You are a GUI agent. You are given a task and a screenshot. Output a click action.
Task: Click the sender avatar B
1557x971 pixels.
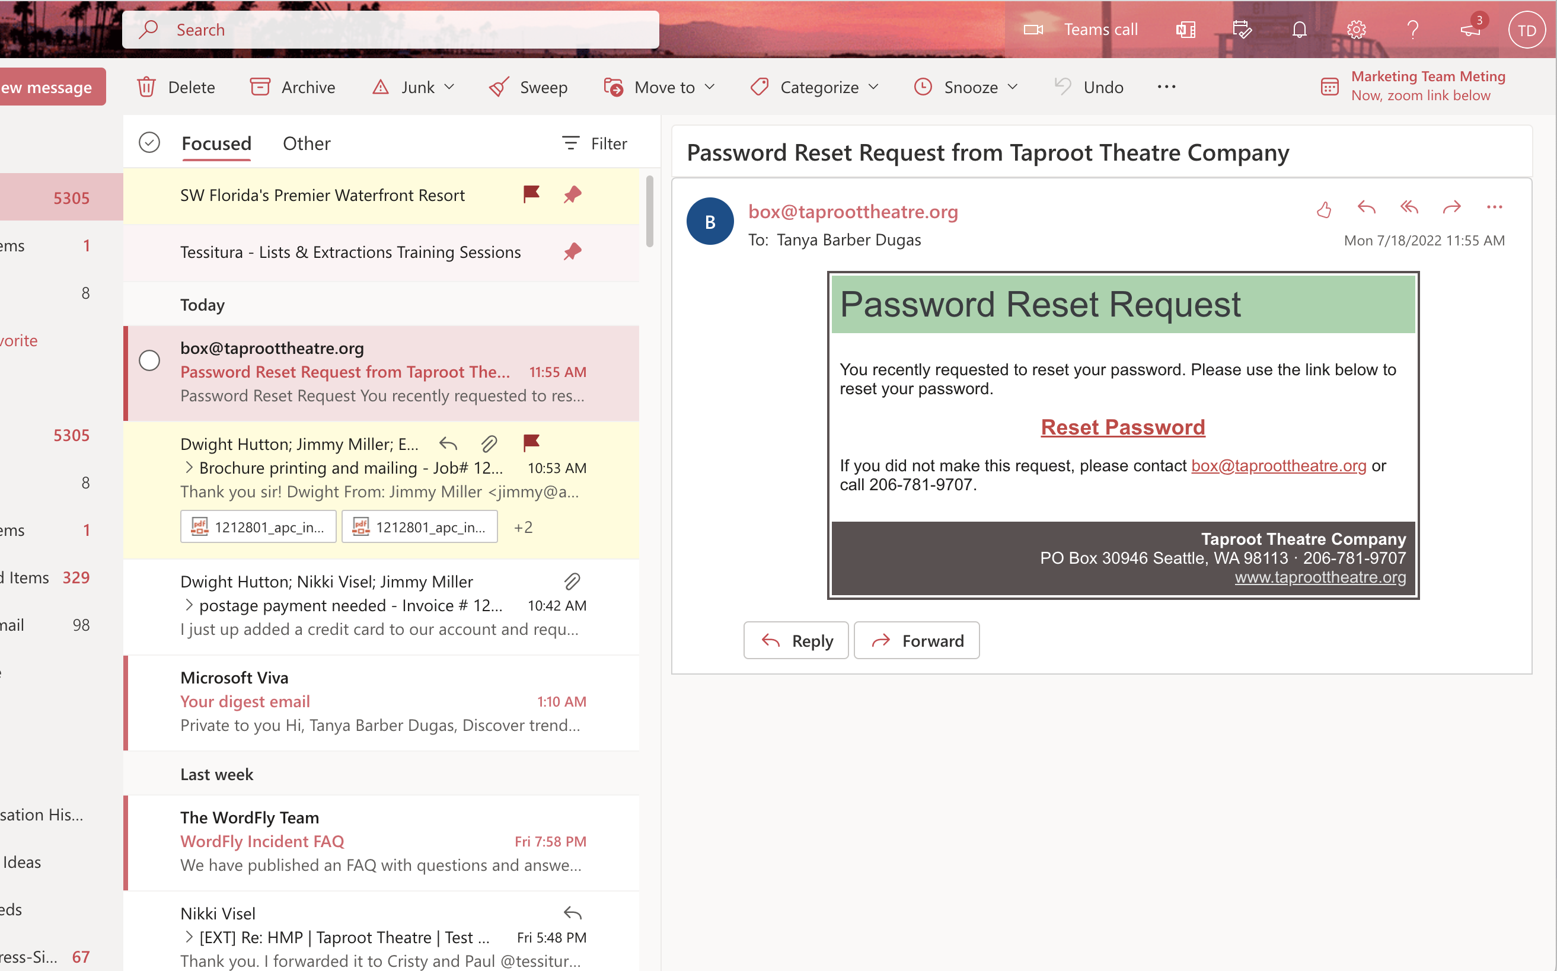pos(710,222)
